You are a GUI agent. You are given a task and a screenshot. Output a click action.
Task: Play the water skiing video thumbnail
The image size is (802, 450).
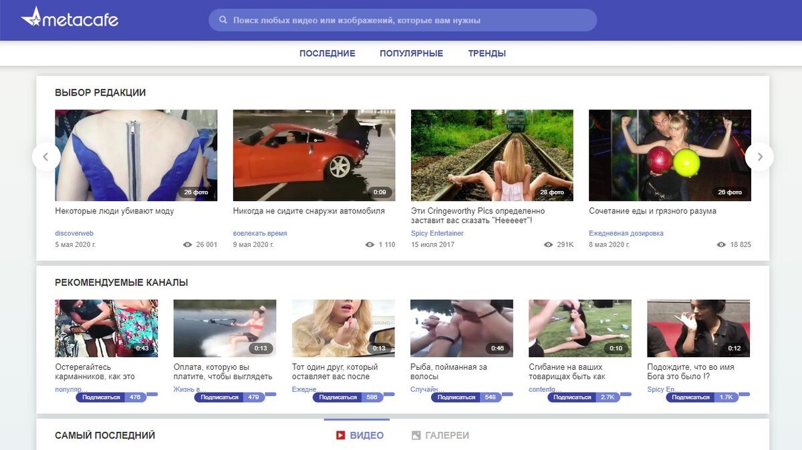pyautogui.click(x=225, y=328)
